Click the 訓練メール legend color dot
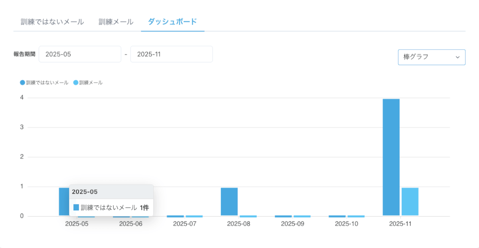 (76, 83)
